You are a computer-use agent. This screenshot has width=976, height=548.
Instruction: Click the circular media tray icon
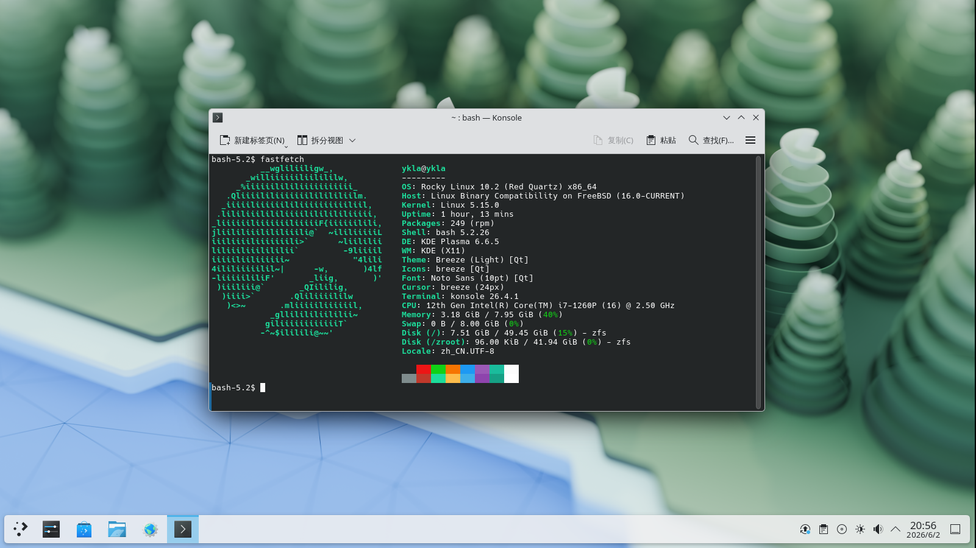coord(842,529)
